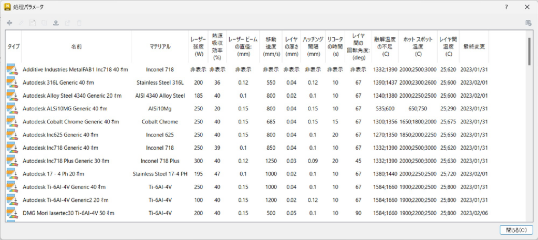Screen dimensions: 538x240
Task: Click the type icon for Ti-6Al-4V Generic 40 row
Action: (x=13, y=187)
